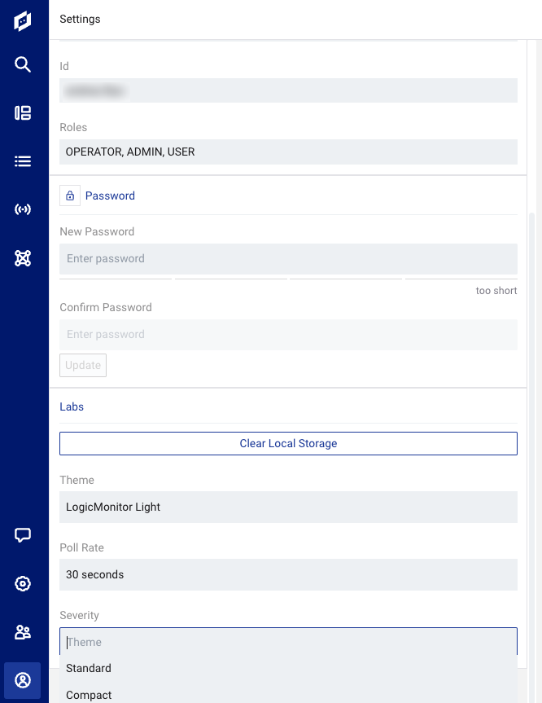Open the Theme dropdown showing LogicMonitor Light

[x=288, y=507]
